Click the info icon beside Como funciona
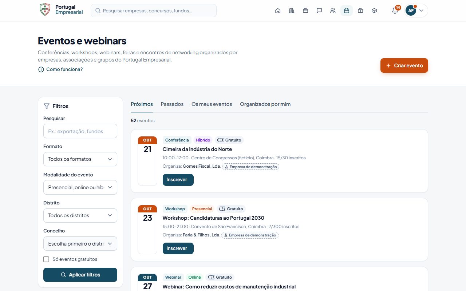The height and width of the screenshot is (291, 466). pos(41,69)
